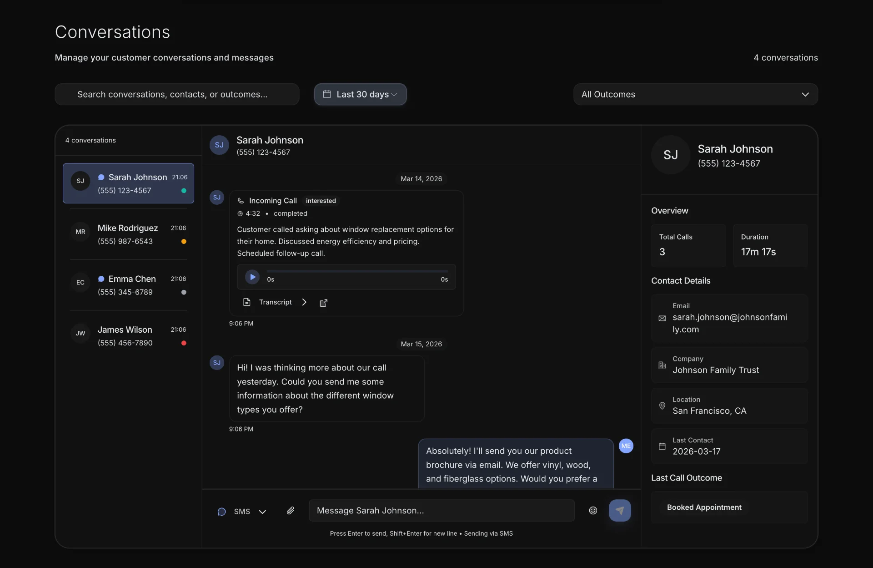Click the audio playback progress bar

(357, 271)
